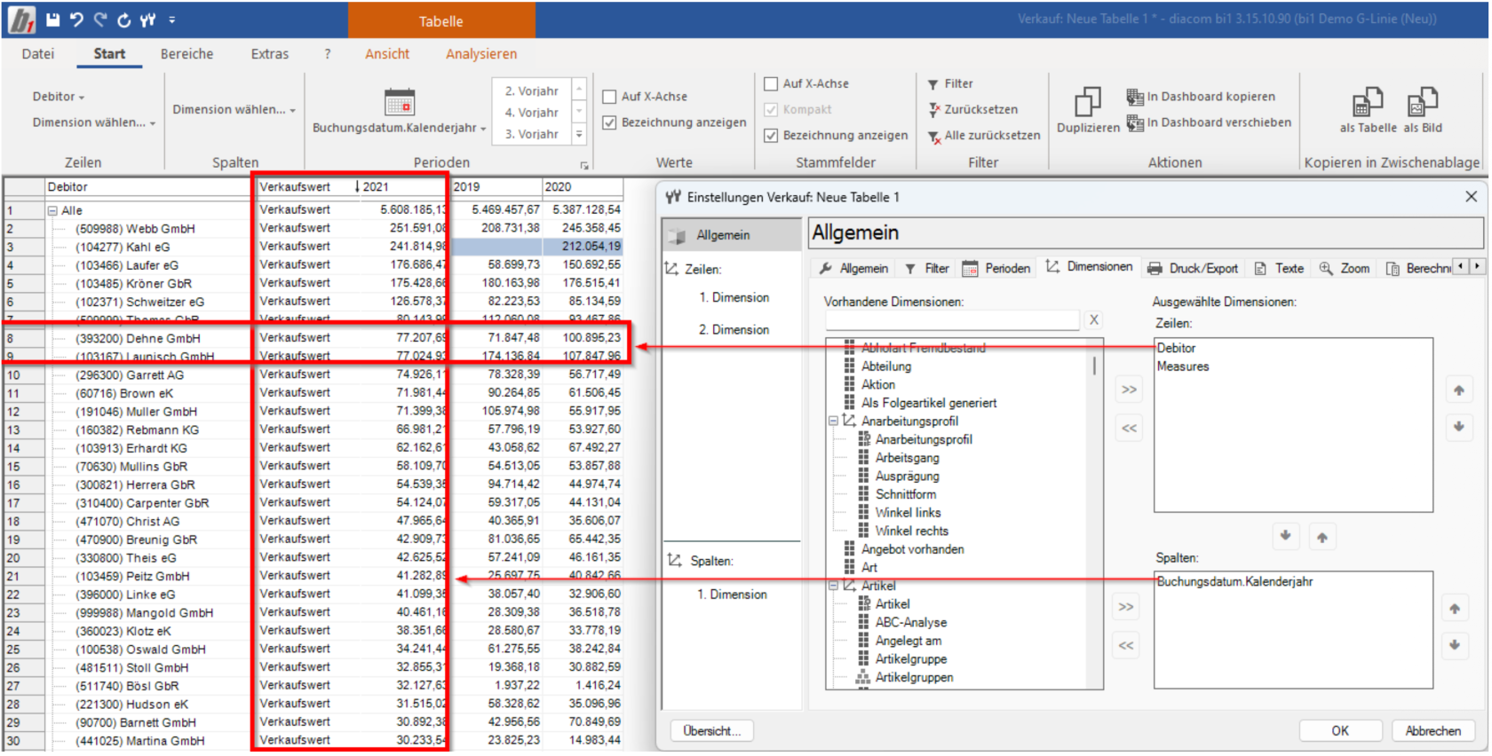Select 2. Dimension under Zeilen in sidebar

coord(734,330)
